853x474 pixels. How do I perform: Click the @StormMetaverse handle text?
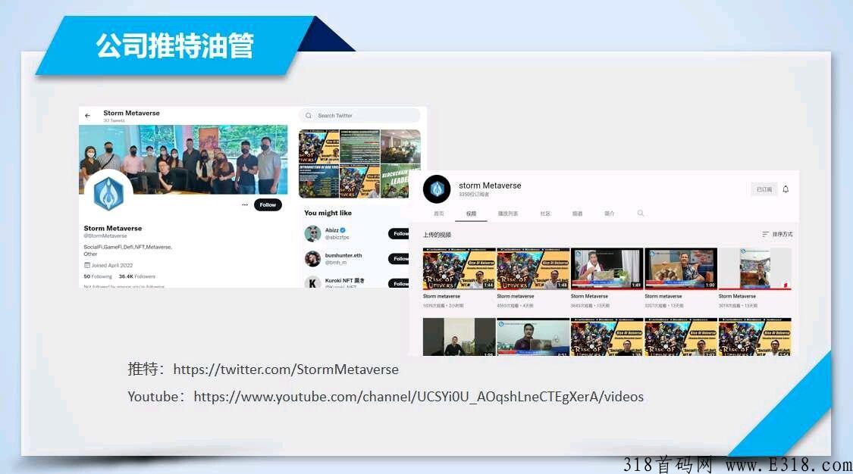pyautogui.click(x=105, y=235)
